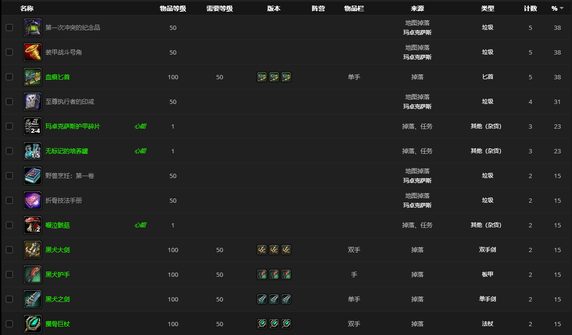
Task: Click the 啜泣骸菇 mushroom icon
Action: click(x=33, y=225)
